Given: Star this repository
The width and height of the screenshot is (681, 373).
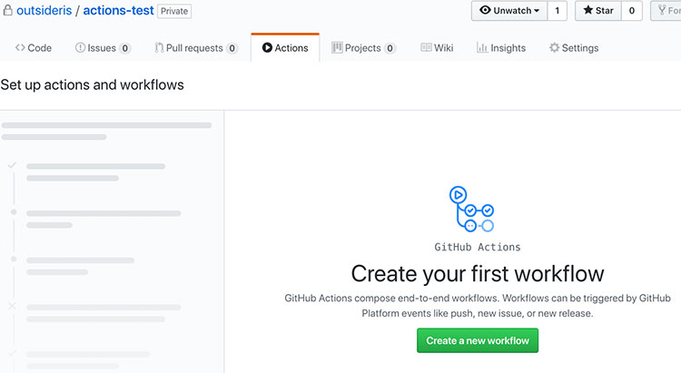Looking at the screenshot, I should click(598, 10).
